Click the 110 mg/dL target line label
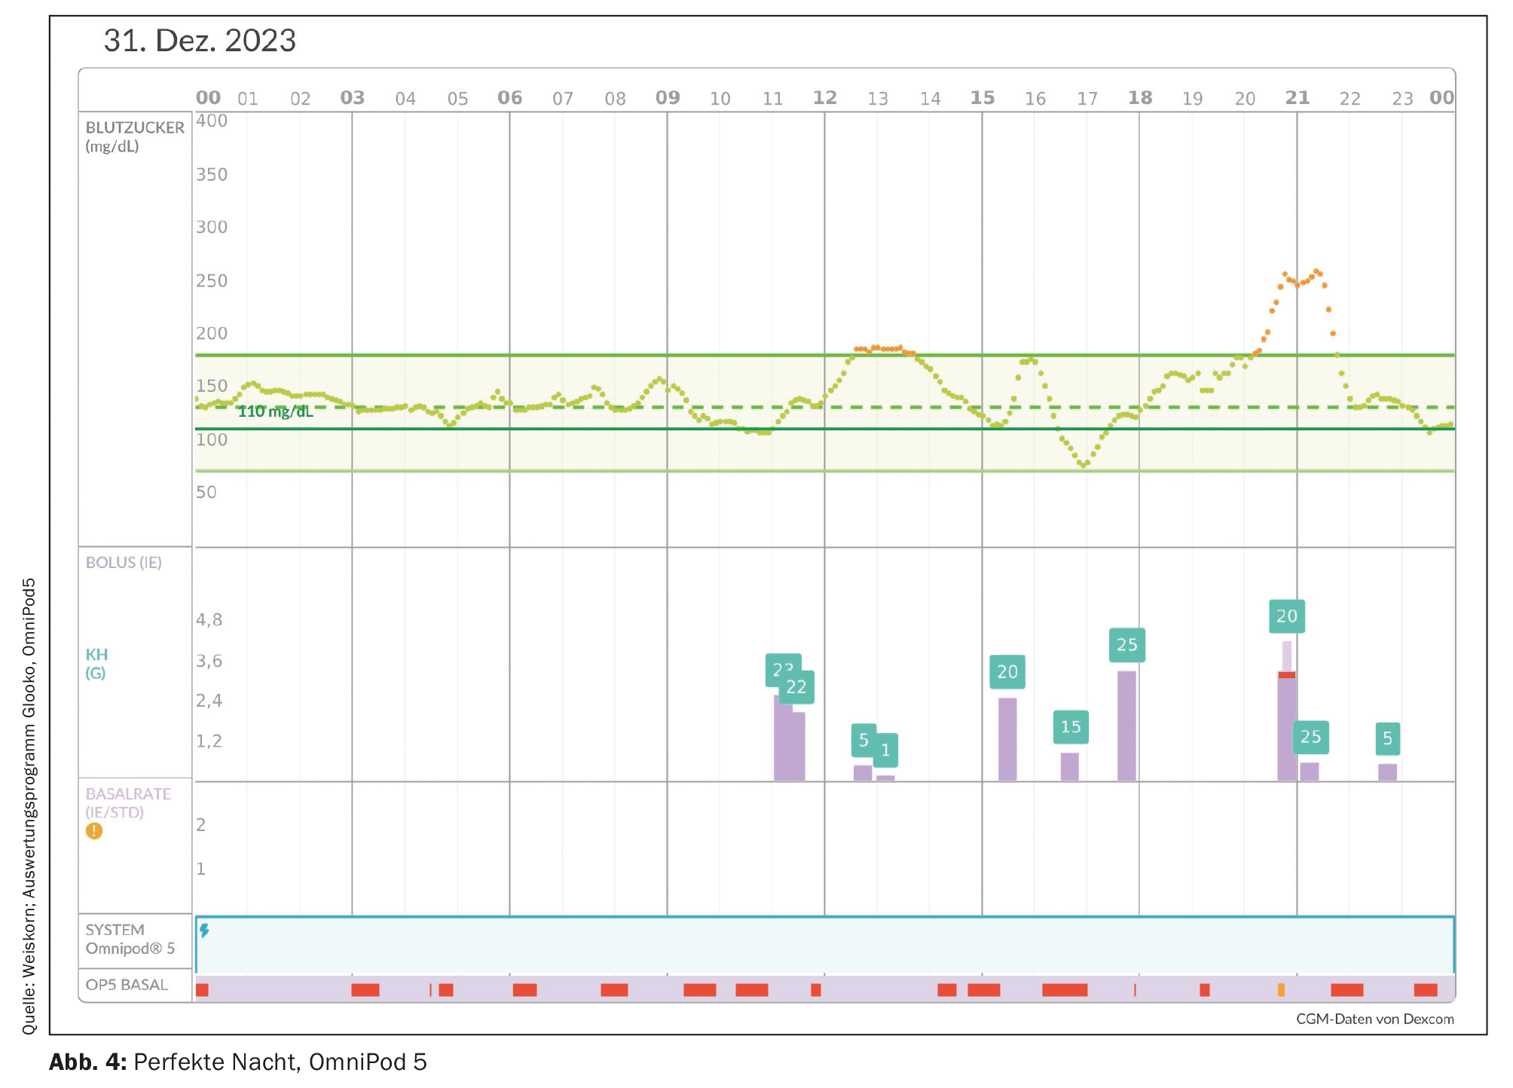Viewport: 1513px width, 1088px height. coord(275,411)
